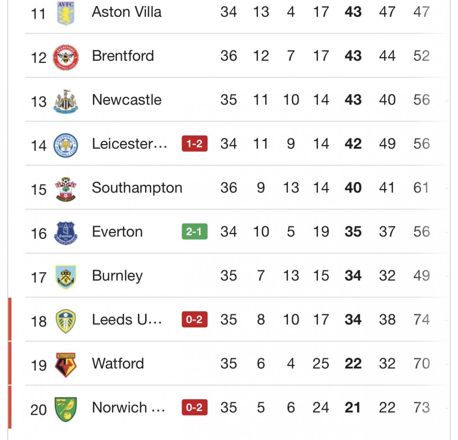This screenshot has width=458, height=440.
Task: Click the Norwich canary crest
Action: [x=66, y=409]
